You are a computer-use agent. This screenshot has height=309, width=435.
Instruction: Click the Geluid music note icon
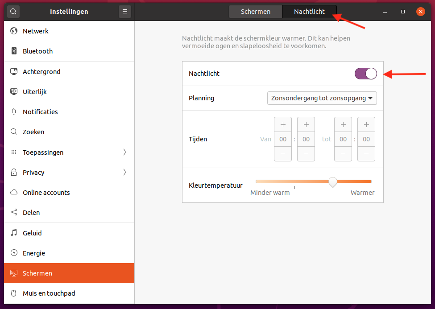(14, 233)
